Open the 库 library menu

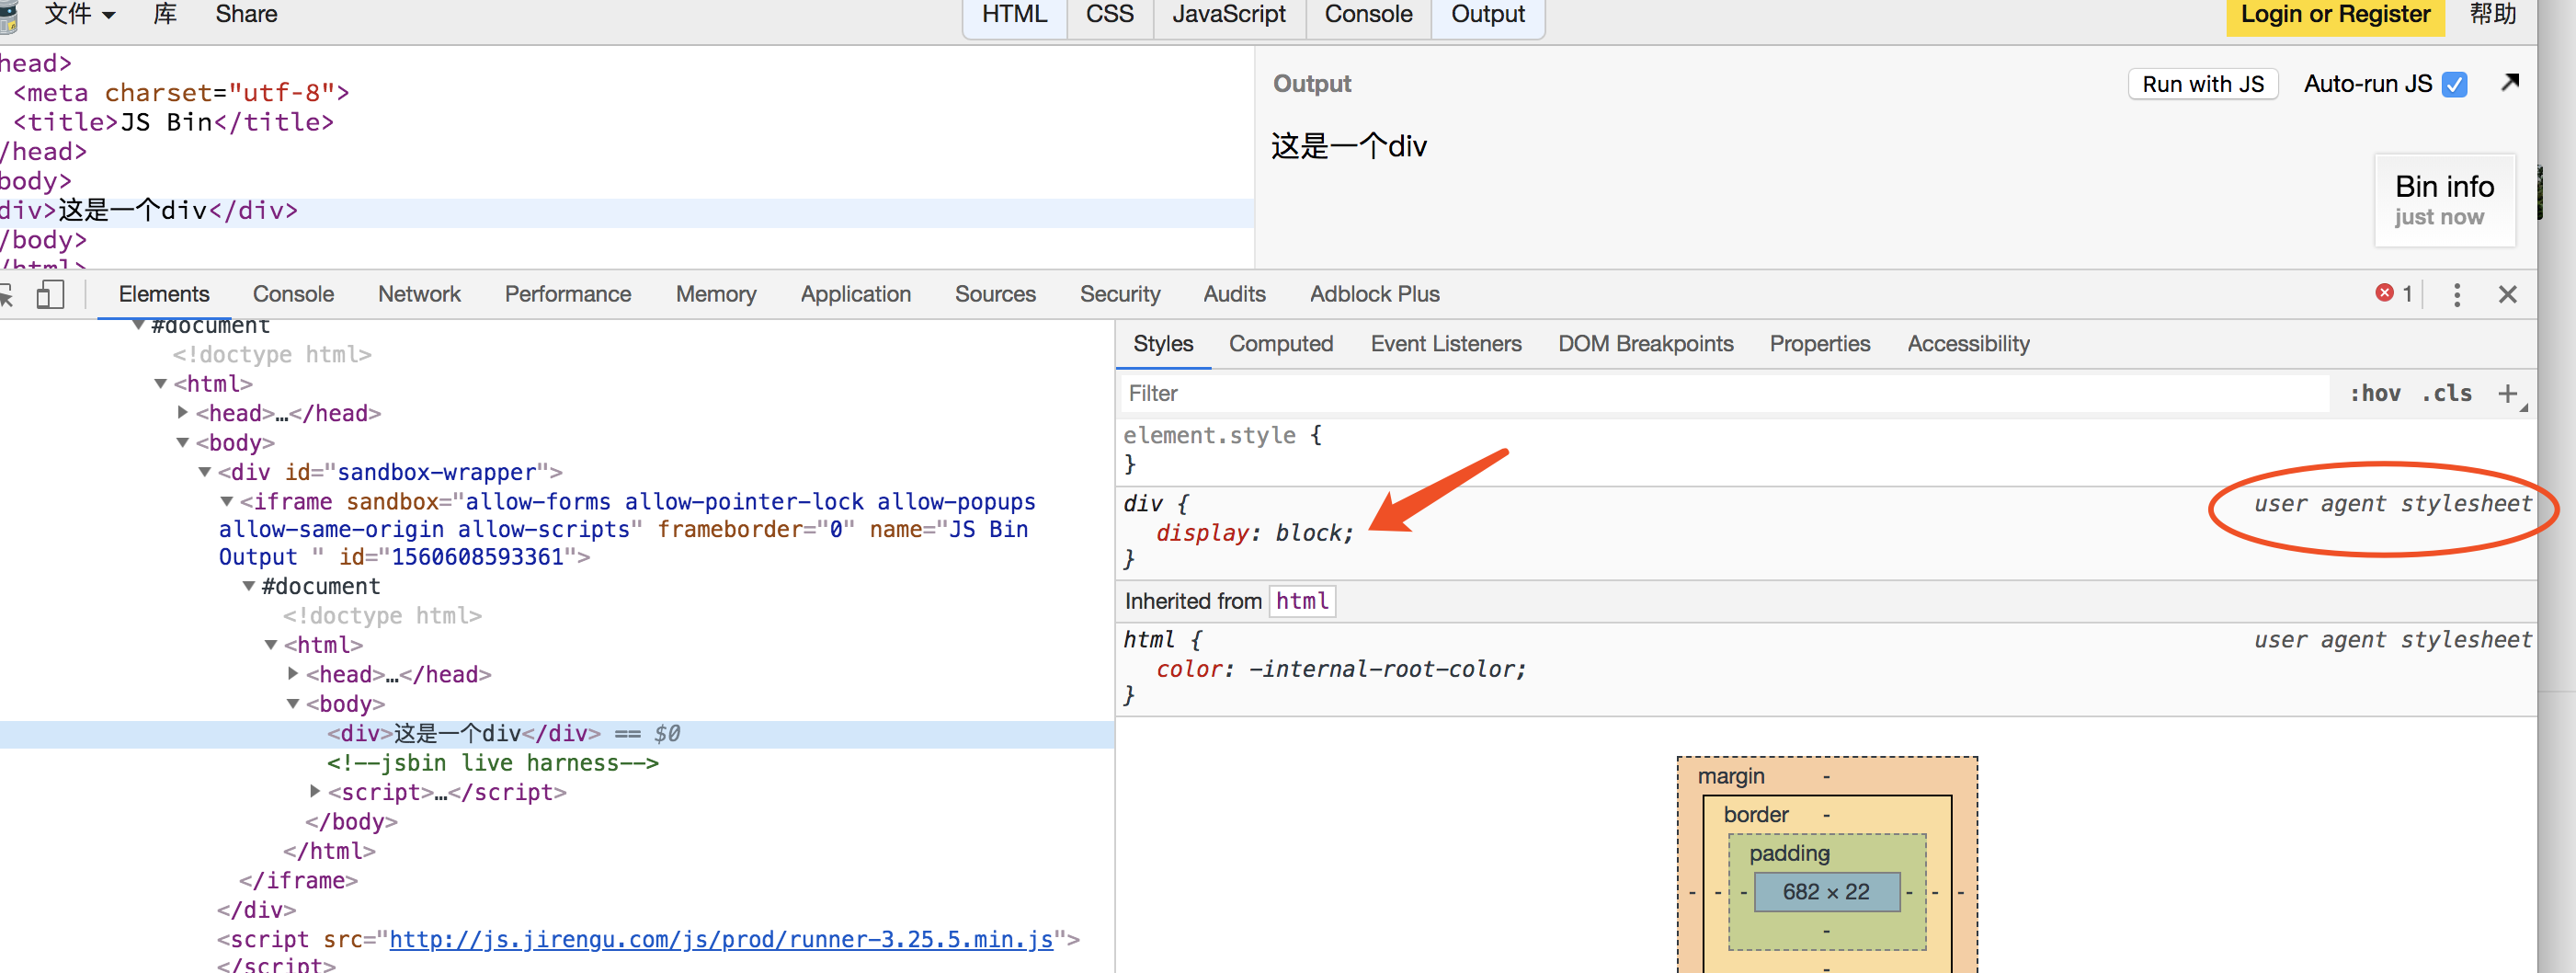(x=165, y=14)
